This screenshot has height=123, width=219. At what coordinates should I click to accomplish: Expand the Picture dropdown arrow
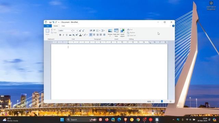coord(110,36)
